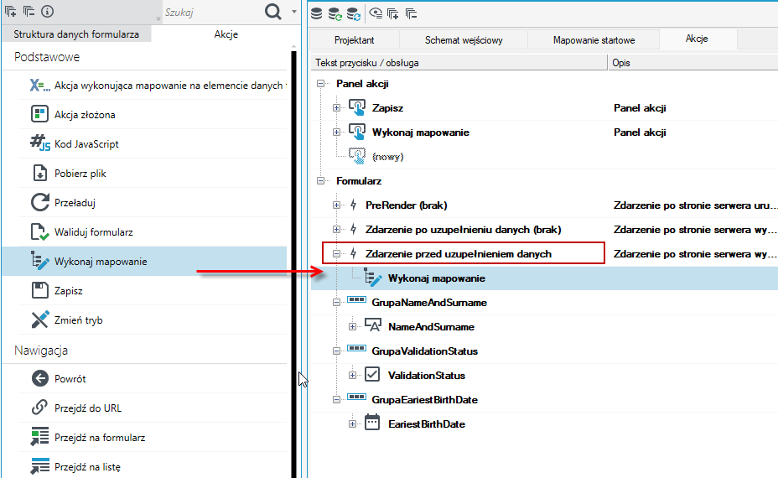Select the Zapisz action in the list

click(153, 290)
